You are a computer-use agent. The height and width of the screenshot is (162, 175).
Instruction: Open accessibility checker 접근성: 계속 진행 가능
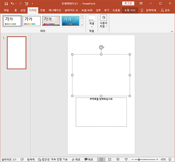click(53, 160)
